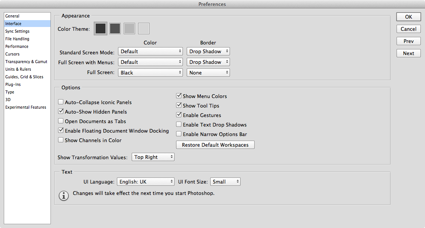The width and height of the screenshot is (425, 228).
Task: Enable Auto-Collapse Iconic Panels checkbox
Action: (x=61, y=102)
